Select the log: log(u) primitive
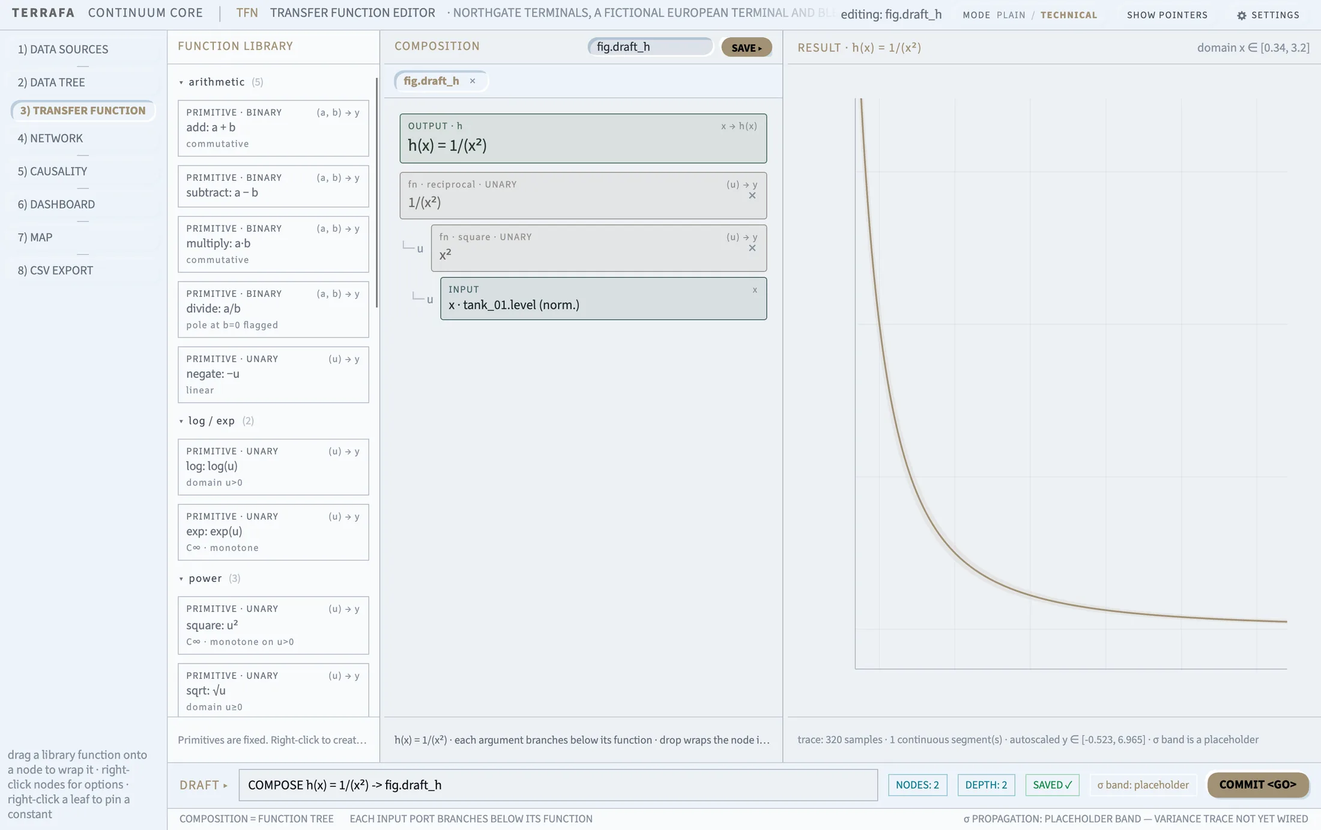This screenshot has height=830, width=1321. (x=273, y=467)
